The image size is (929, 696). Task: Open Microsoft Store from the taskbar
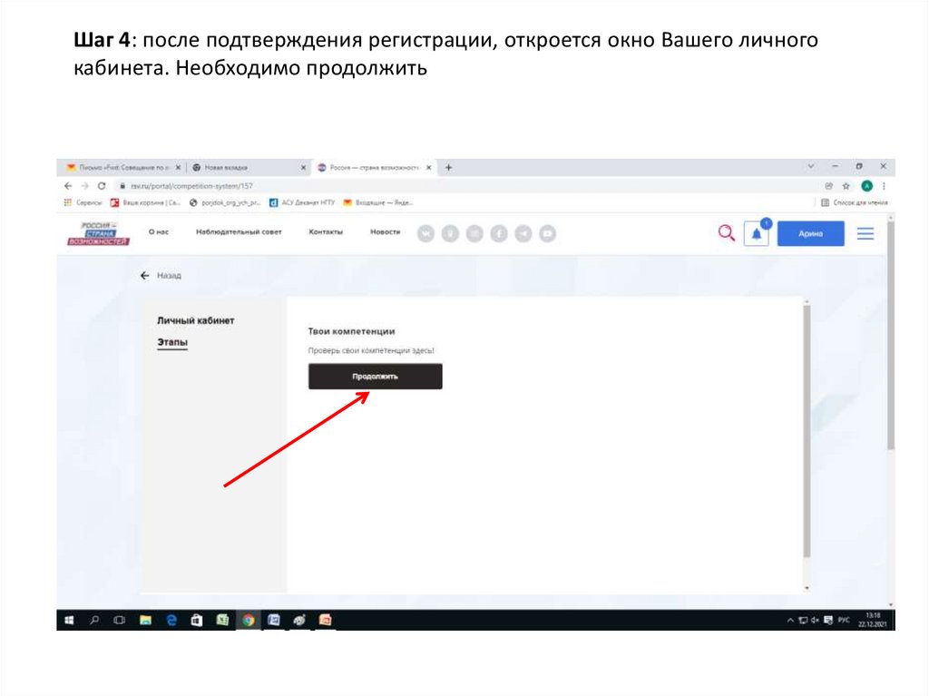point(196,620)
